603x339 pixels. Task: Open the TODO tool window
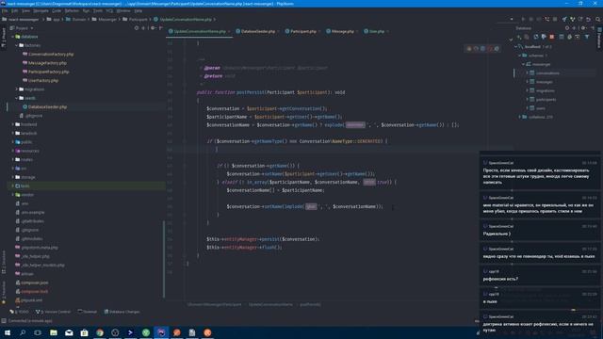19,312
